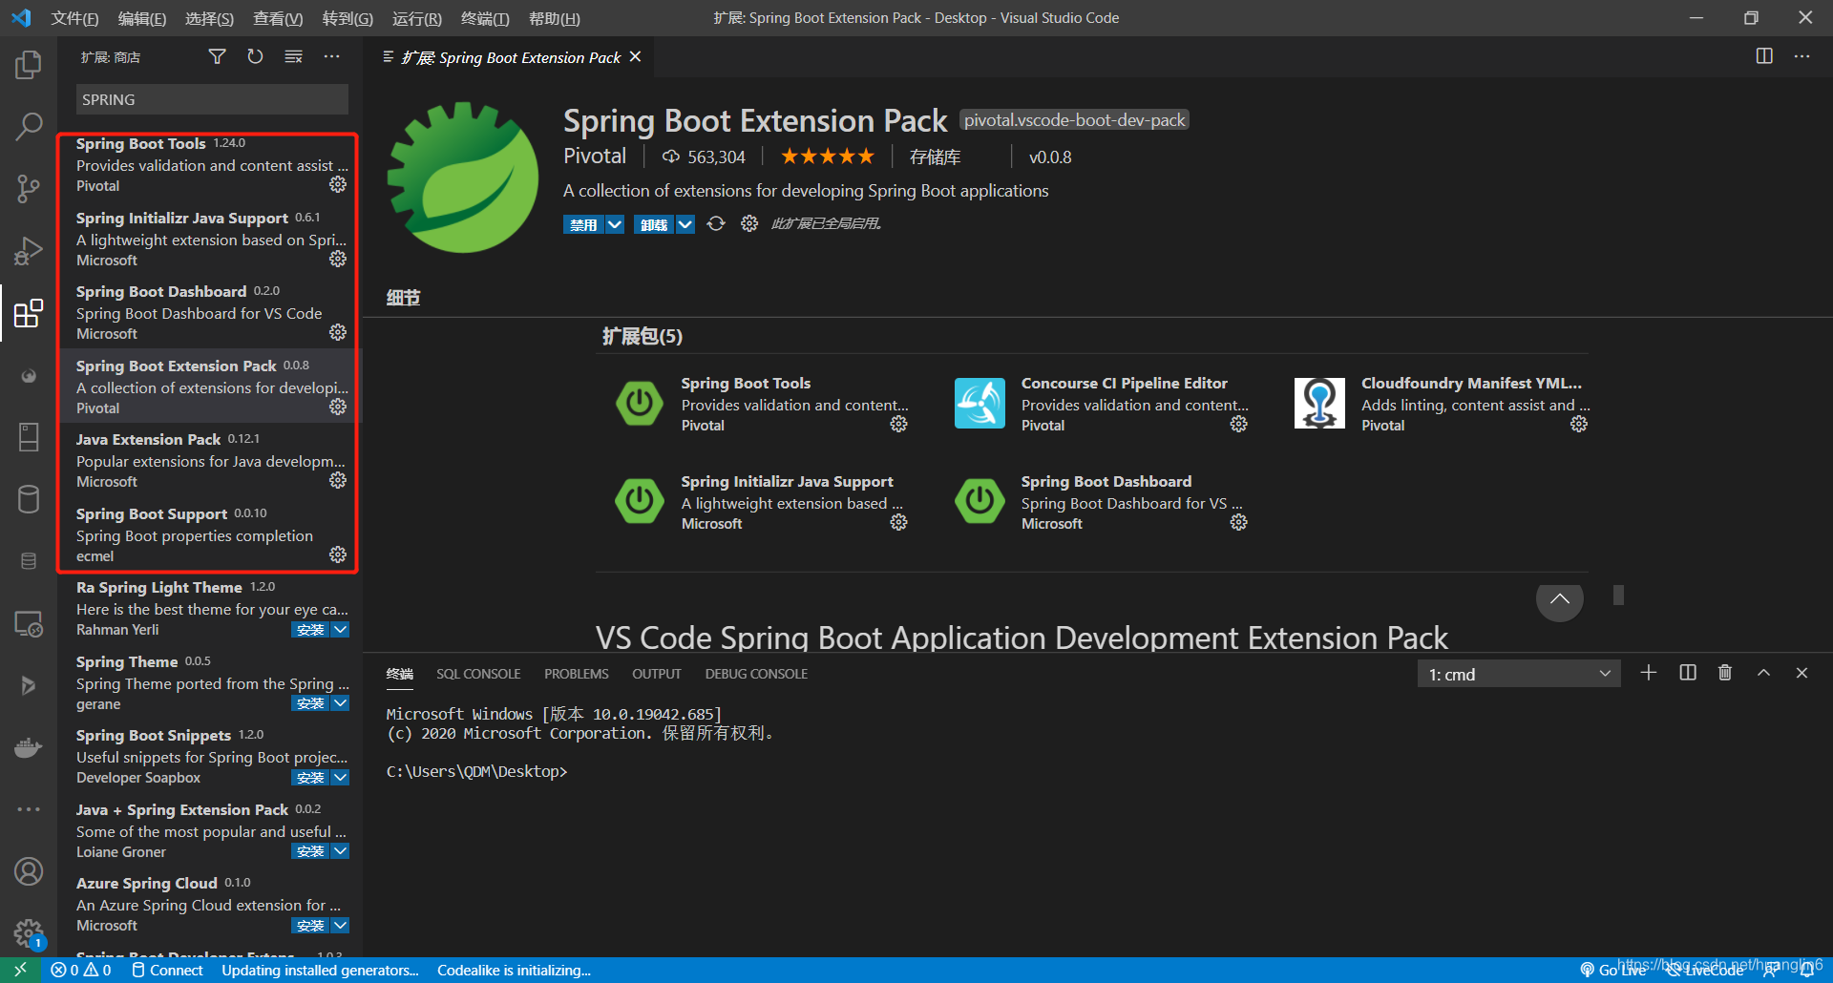Screen dimensions: 1833x983
Task: Open the disable options dropdown arrow
Action: point(615,224)
